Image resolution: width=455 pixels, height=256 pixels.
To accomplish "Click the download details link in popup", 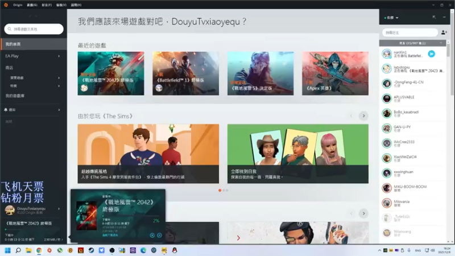I will [110, 235].
